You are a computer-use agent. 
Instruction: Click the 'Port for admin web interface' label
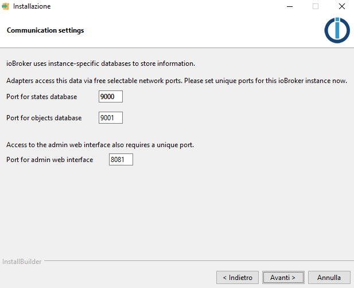click(50, 160)
